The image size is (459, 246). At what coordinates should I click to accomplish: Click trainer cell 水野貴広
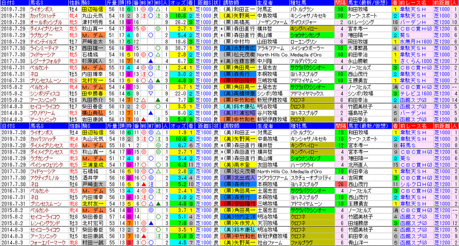point(238,48)
